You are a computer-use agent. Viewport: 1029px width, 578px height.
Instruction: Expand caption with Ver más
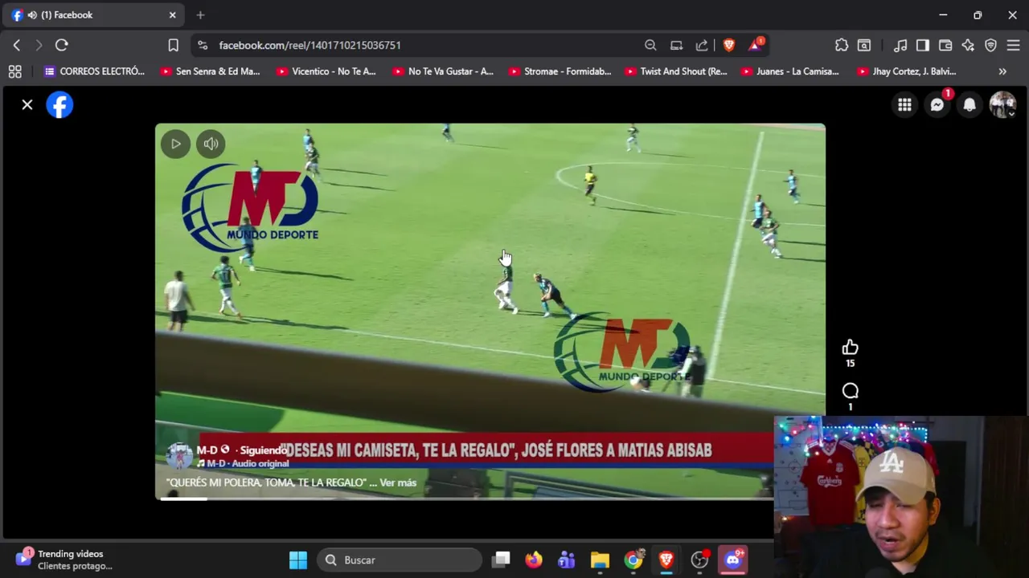(398, 482)
